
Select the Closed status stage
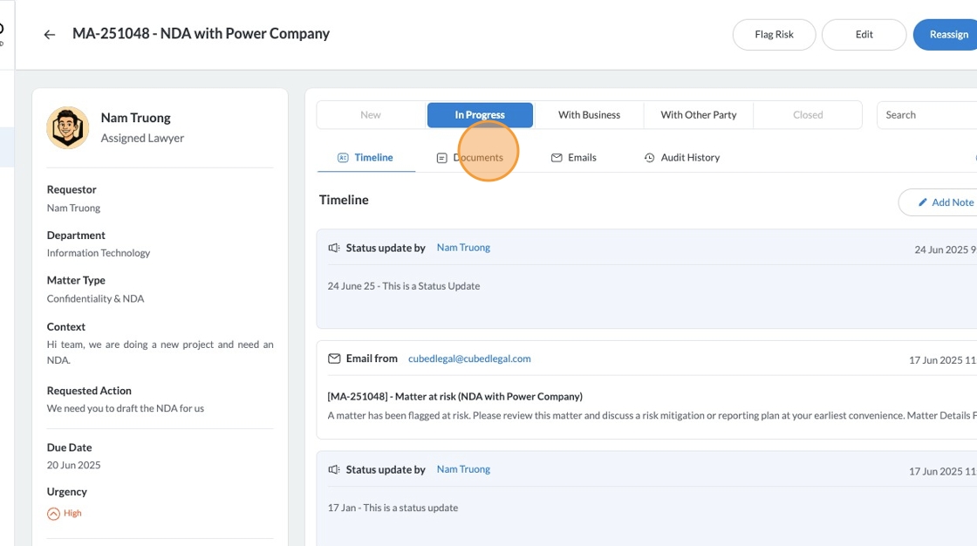808,115
